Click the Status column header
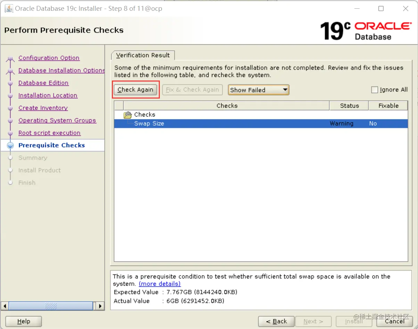The width and height of the screenshot is (418, 329). click(349, 106)
